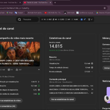Image resolution: width=110 pixels, height=110 pixels.
Task: Close the first YouTube Studio tab
Action: click(x=20, y=3)
